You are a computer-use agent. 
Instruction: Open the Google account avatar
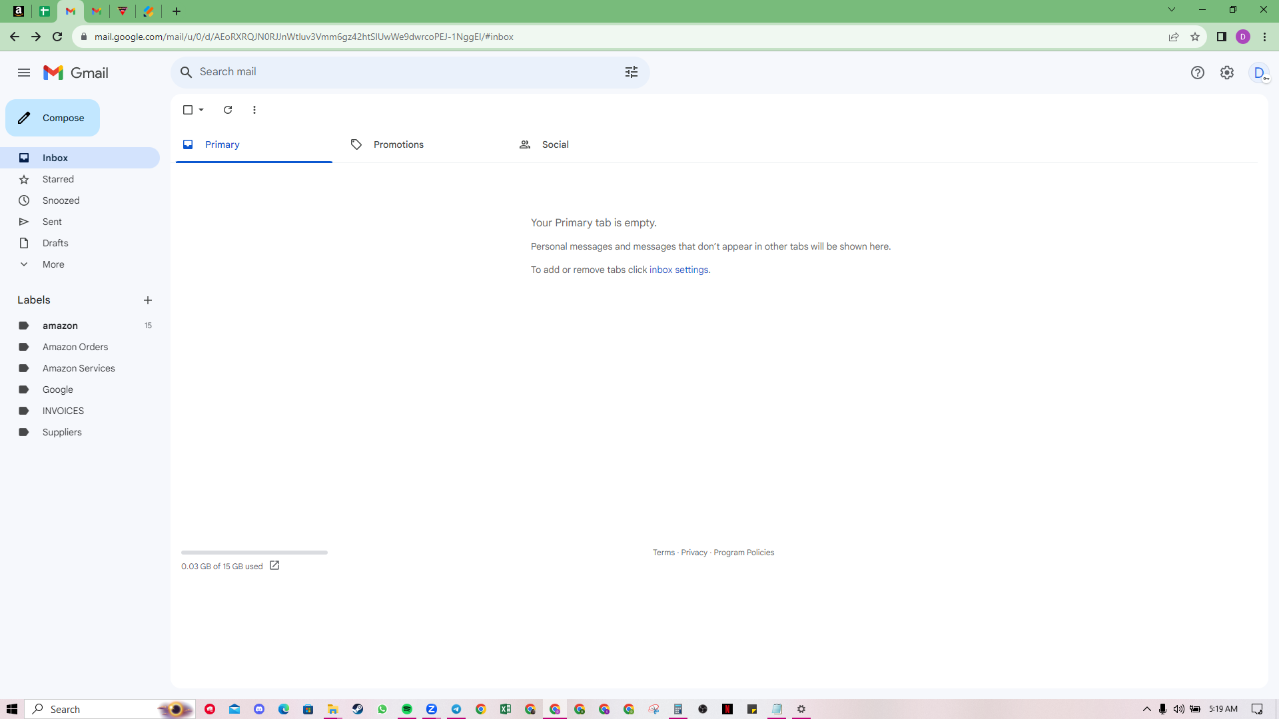point(1259,73)
